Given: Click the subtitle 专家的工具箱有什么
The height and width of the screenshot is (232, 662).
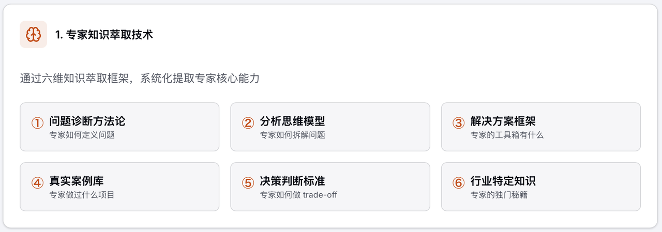Looking at the screenshot, I should 507,135.
